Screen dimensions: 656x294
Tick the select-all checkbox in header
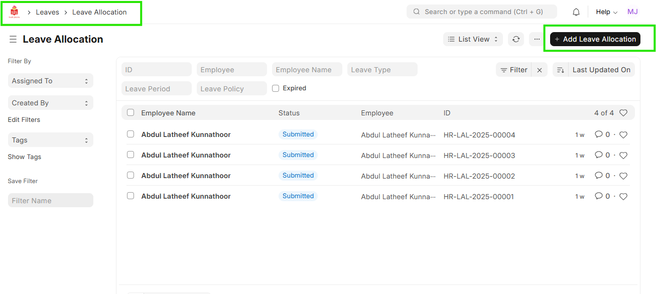(x=130, y=113)
